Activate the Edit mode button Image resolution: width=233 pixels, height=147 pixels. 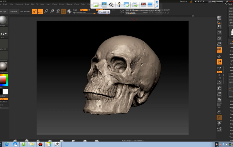pyautogui.click(x=34, y=11)
